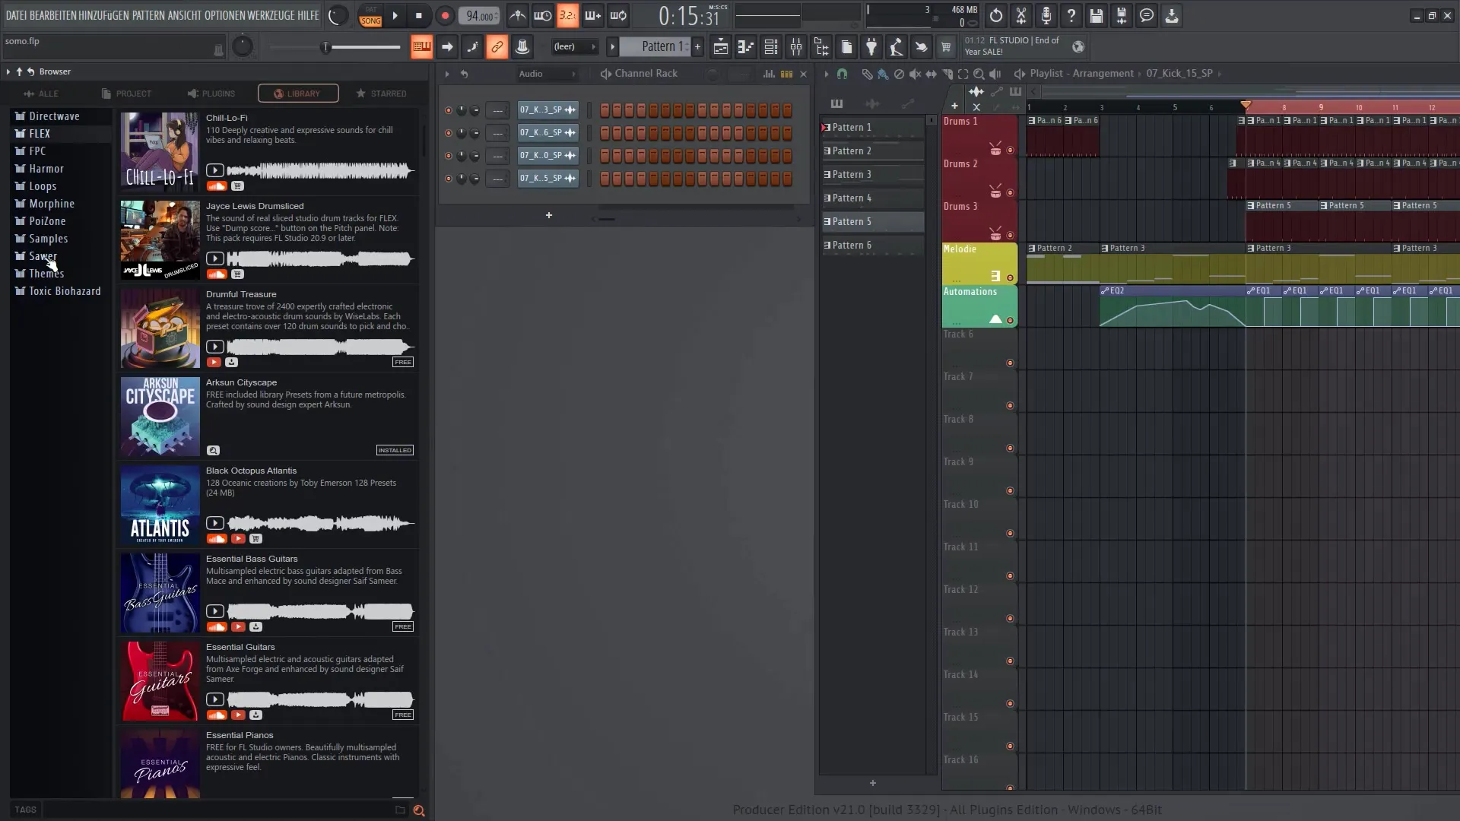Screen dimensions: 1460x821
Task: Toggle step sequencer view icon in Channel Rack
Action: pyautogui.click(x=786, y=74)
